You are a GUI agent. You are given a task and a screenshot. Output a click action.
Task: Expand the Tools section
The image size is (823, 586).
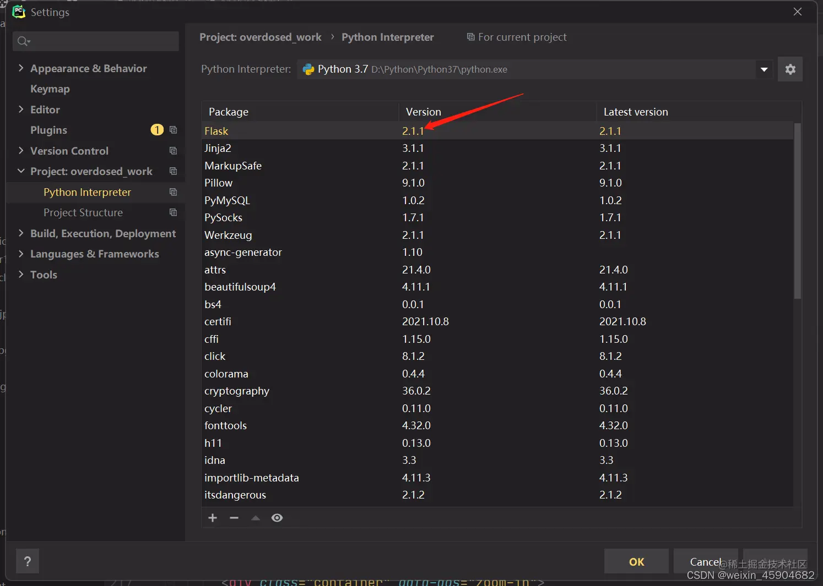click(21, 274)
